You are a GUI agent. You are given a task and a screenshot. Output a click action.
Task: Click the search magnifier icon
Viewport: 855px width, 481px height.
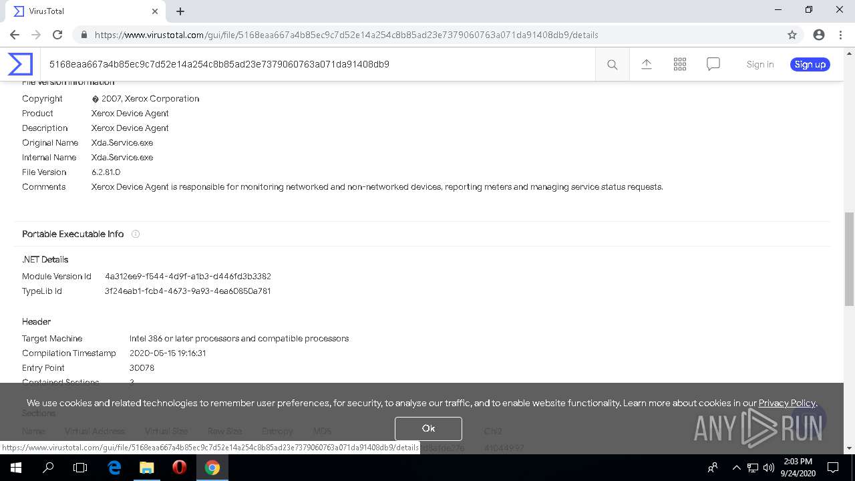[612, 65]
